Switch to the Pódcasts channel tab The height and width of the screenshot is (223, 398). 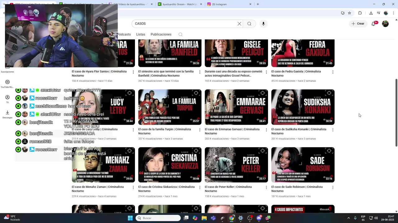[x=124, y=34]
